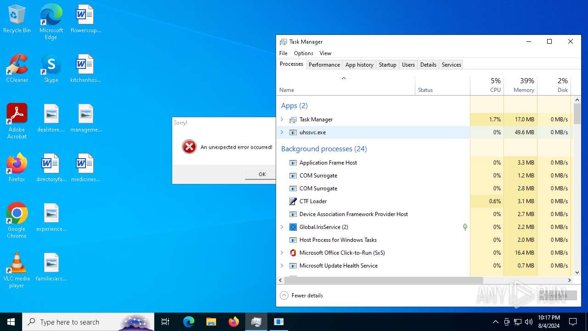Open the notification center
This screenshot has width=588, height=331.
(573, 322)
